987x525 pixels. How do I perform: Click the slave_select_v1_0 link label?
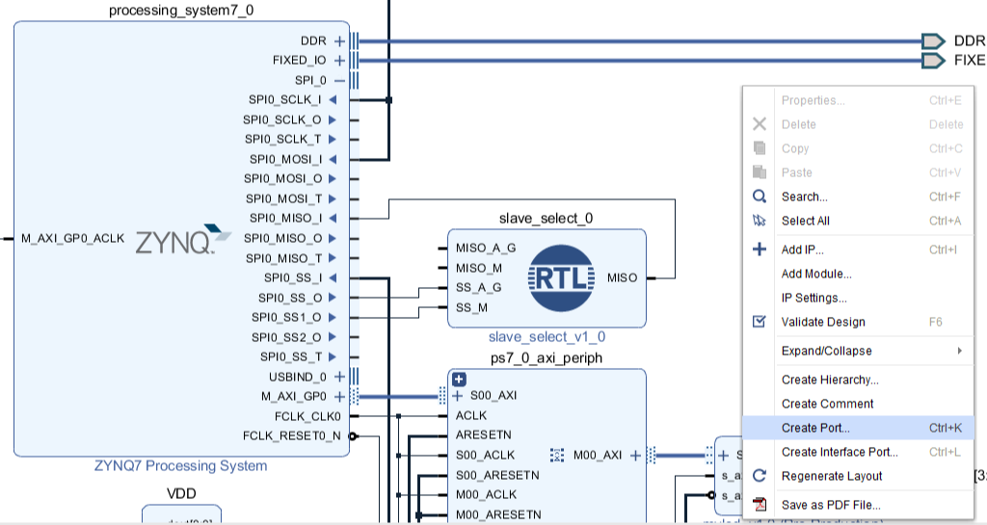[x=547, y=337]
